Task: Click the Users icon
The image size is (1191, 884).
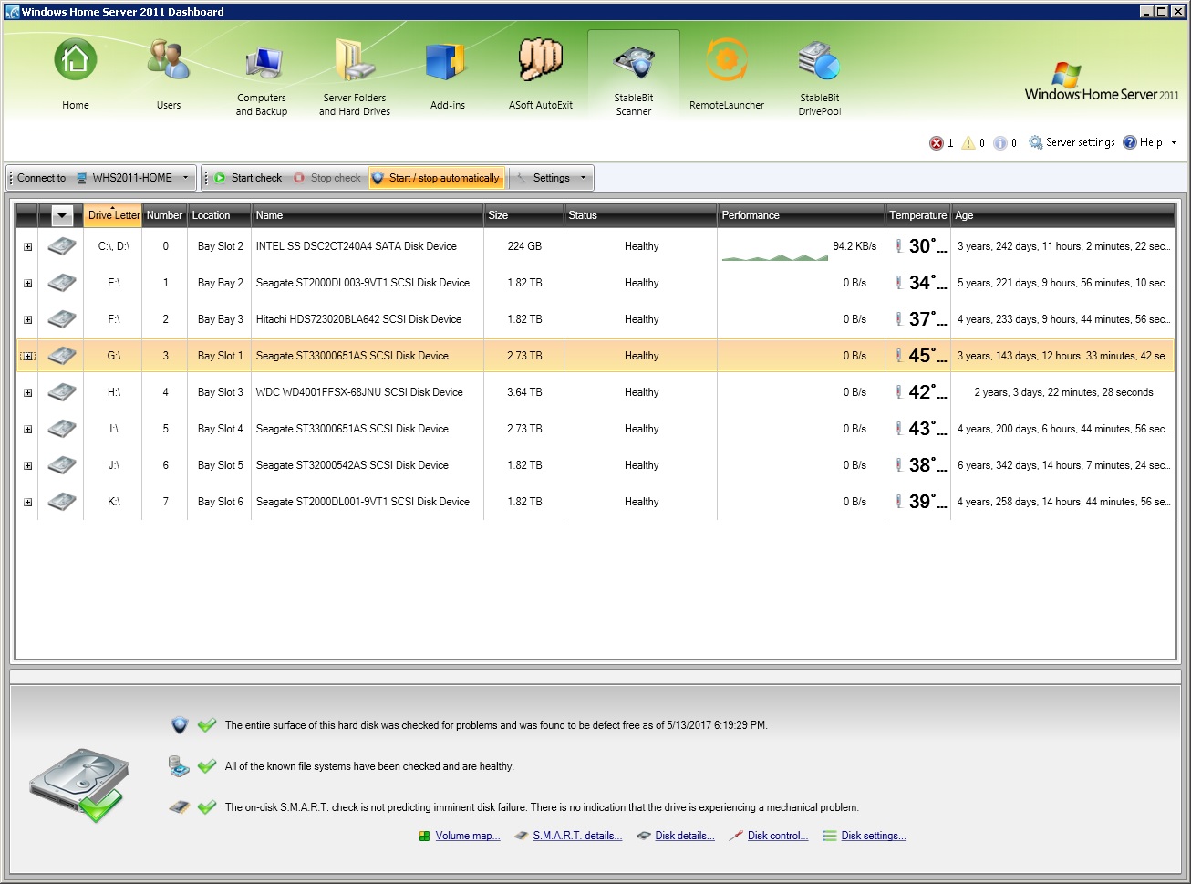Action: (x=169, y=62)
